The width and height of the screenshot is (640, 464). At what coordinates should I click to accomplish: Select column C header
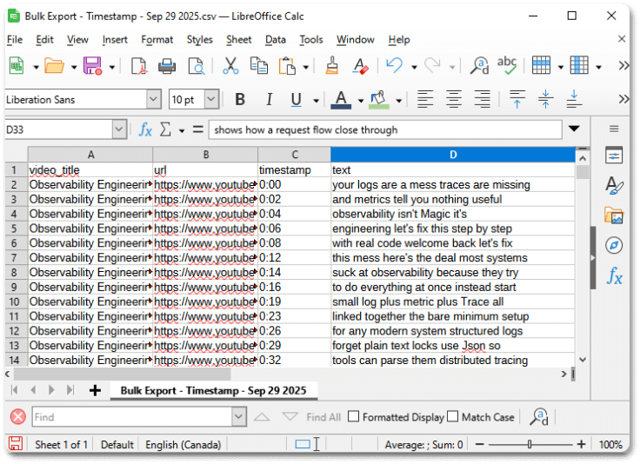pos(294,155)
